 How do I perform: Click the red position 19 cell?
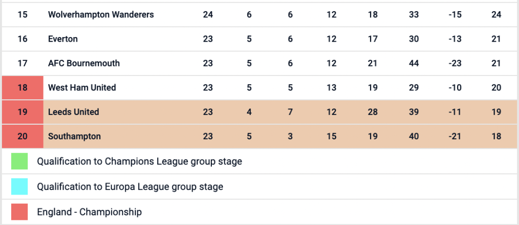pos(22,112)
